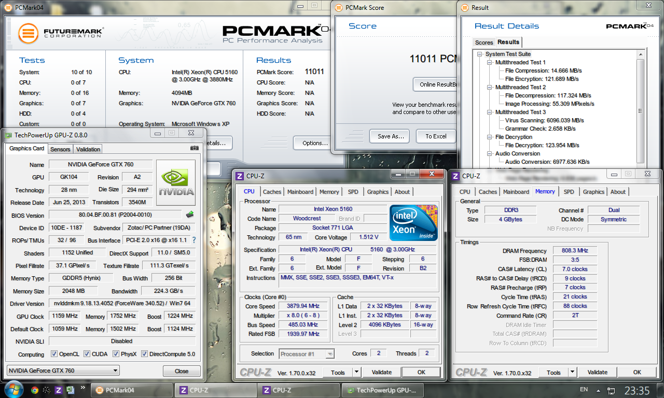Click the dotted star icon beside Chrome
The height and width of the screenshot is (398, 664).
[47, 390]
